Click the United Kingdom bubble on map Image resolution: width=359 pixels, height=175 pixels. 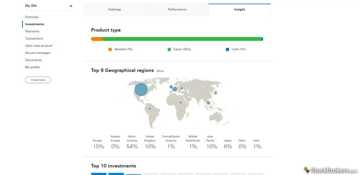(x=171, y=87)
